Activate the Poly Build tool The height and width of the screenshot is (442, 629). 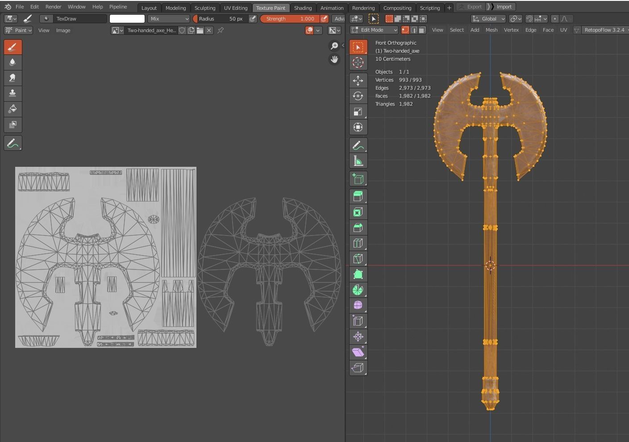(x=358, y=274)
